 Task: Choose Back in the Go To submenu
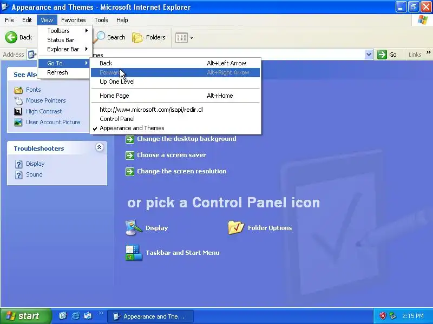[x=175, y=63]
